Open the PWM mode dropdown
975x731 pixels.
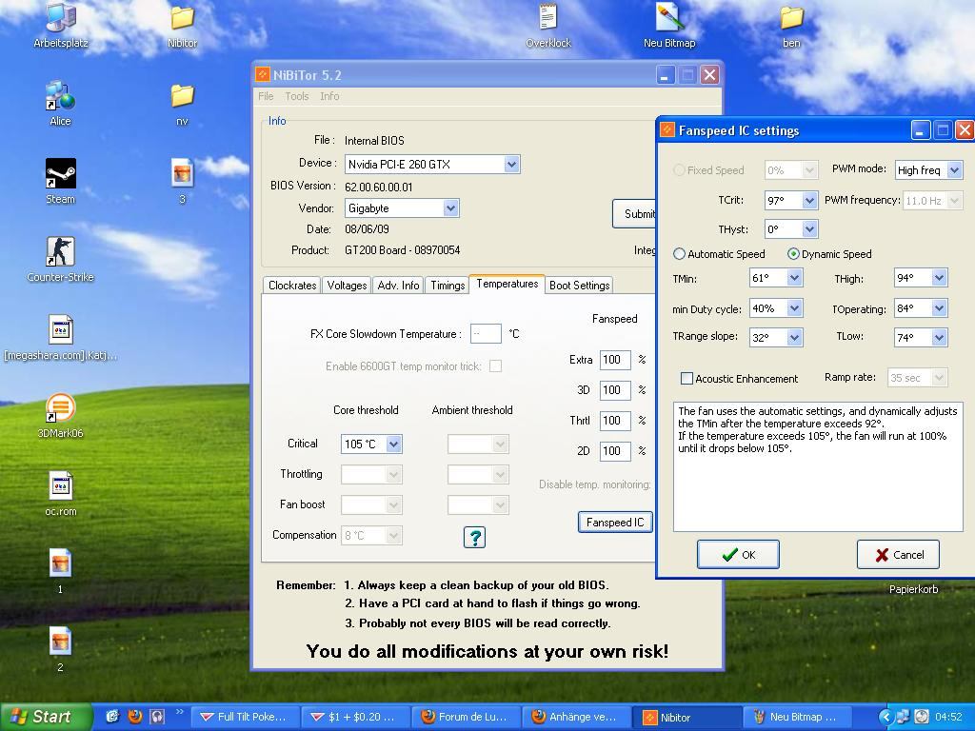coord(928,169)
